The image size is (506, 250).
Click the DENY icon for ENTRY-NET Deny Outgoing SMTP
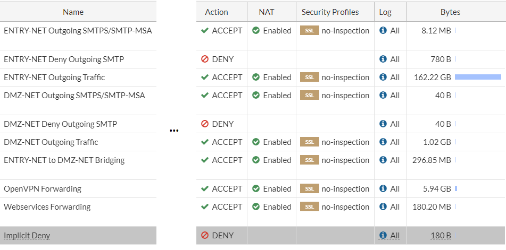pos(205,59)
